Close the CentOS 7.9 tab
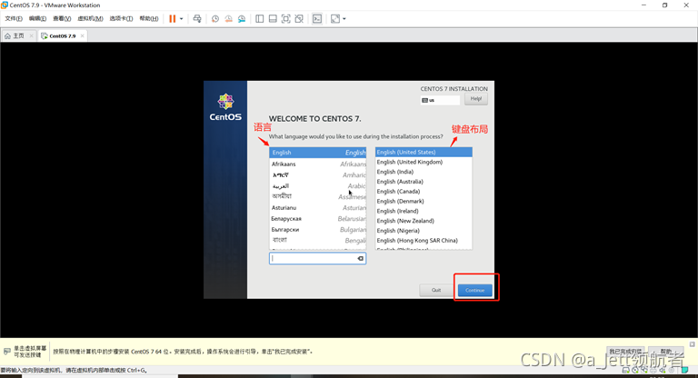698x378 pixels. coord(83,36)
